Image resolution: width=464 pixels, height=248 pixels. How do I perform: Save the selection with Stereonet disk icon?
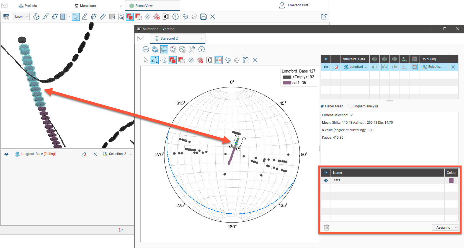tap(246, 60)
